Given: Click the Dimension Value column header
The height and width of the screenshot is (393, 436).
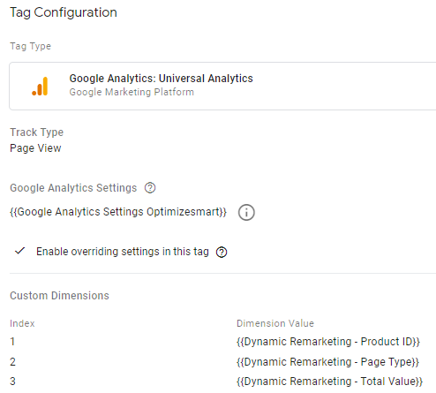Looking at the screenshot, I should coord(275,323).
